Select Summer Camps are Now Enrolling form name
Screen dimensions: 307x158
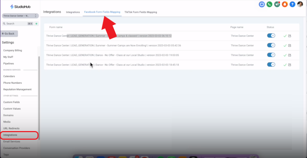114,46
